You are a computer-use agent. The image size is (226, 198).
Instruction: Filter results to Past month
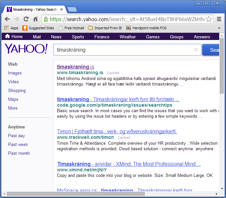(19, 153)
